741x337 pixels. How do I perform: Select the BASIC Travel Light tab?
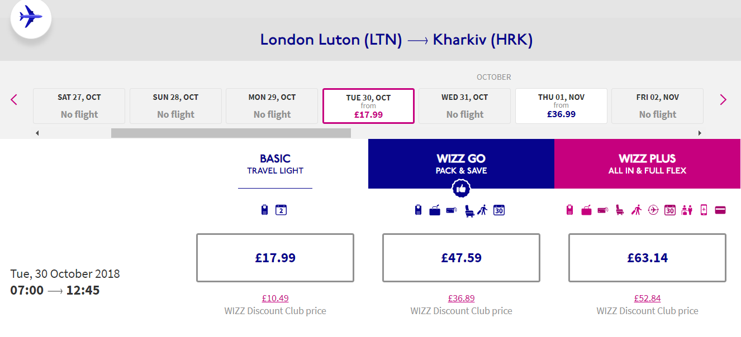click(x=275, y=164)
